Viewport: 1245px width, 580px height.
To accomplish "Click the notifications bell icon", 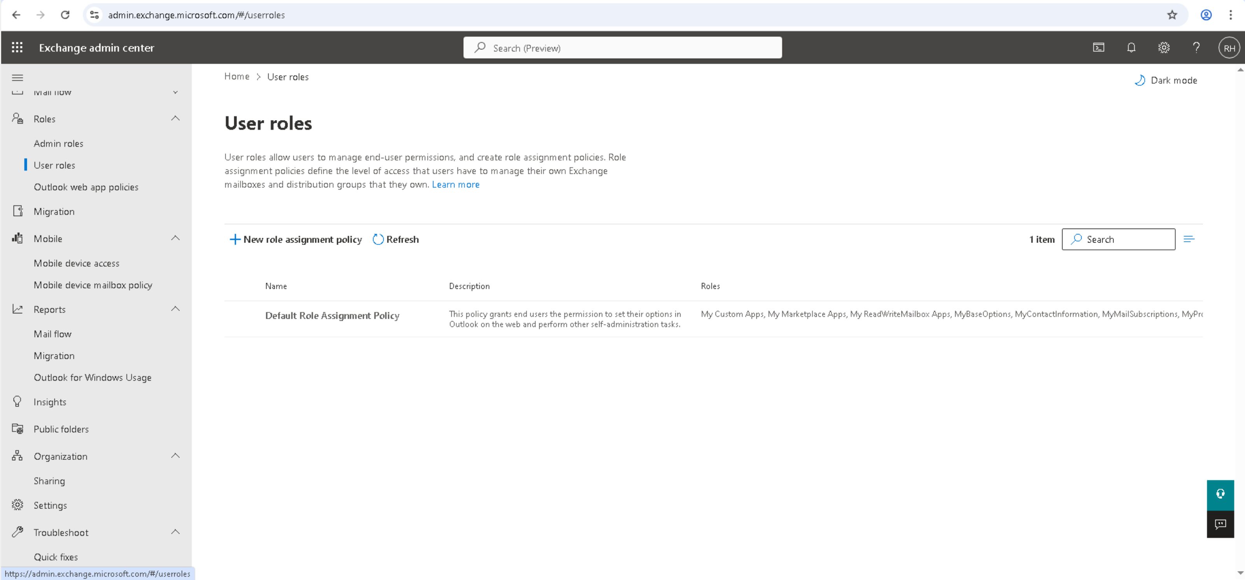I will [x=1131, y=47].
